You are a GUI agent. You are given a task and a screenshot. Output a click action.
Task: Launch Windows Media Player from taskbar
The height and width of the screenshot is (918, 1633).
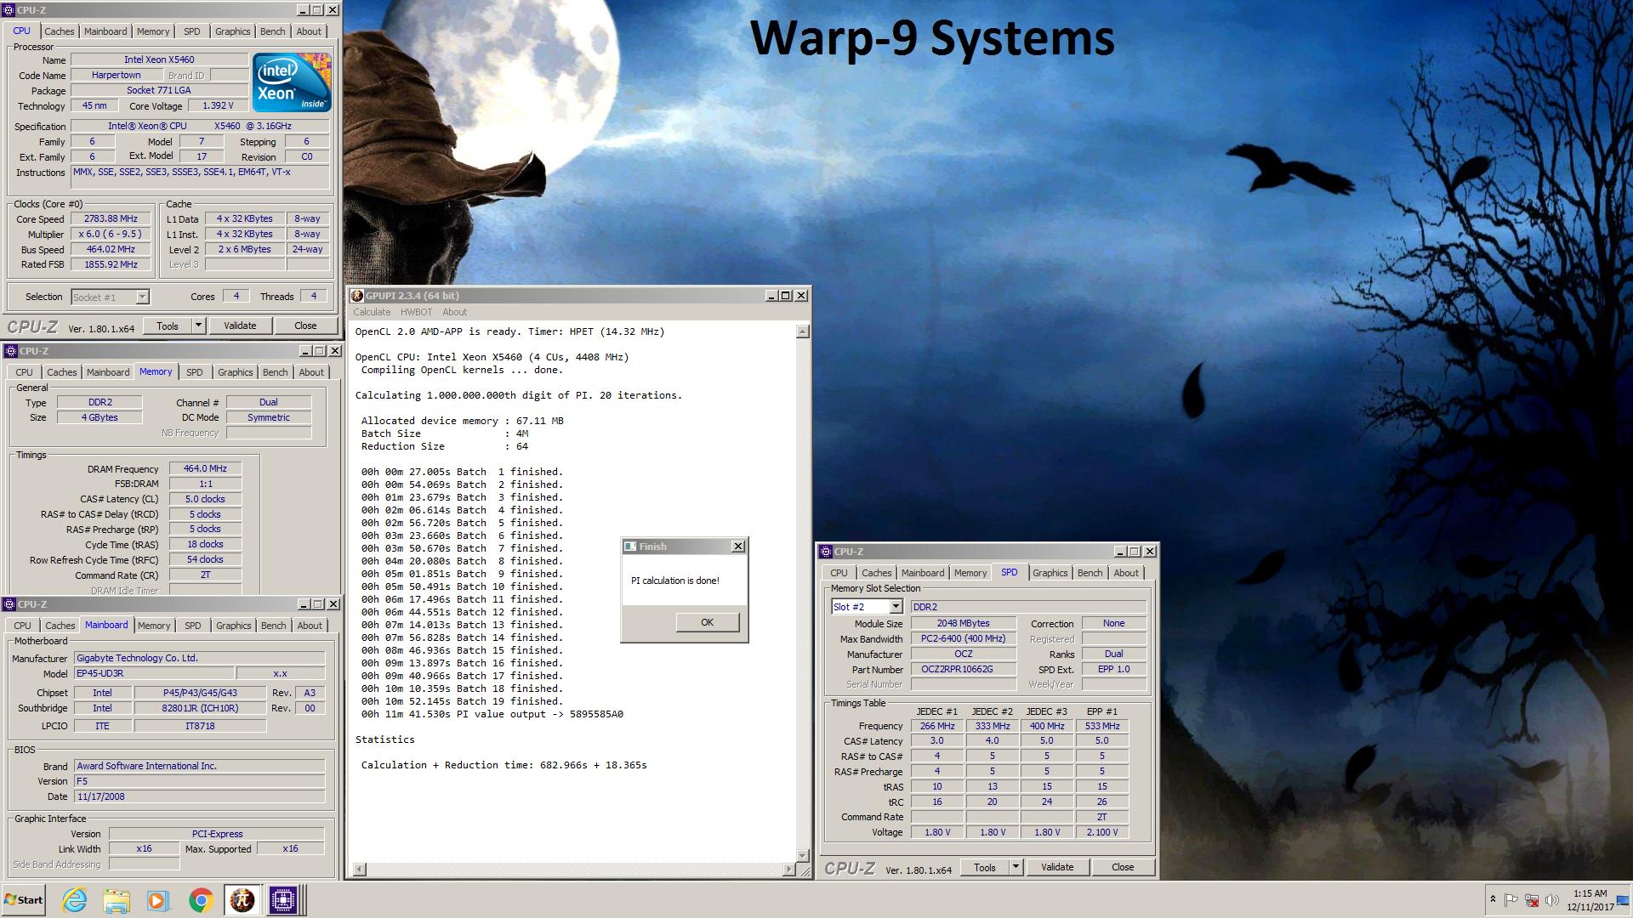pyautogui.click(x=158, y=899)
